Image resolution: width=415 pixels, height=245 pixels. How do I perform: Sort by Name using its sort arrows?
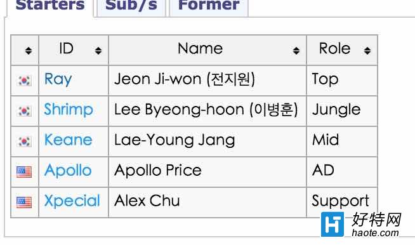pyautogui.click(x=296, y=50)
